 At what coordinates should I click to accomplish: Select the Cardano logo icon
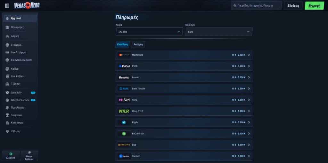click(124, 156)
